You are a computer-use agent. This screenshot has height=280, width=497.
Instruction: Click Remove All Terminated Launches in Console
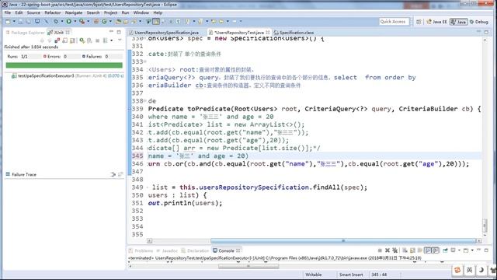point(395,250)
